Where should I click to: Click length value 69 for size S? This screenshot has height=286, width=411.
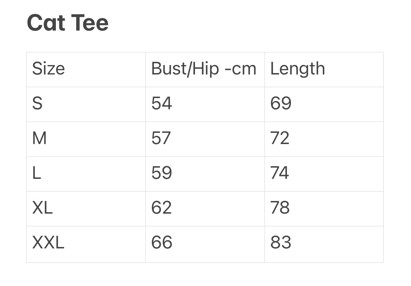281,103
